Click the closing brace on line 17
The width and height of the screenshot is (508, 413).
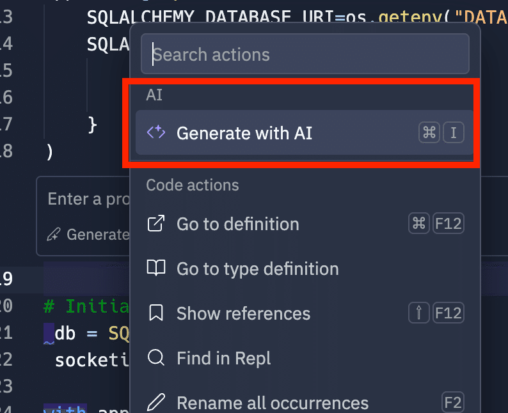[x=91, y=124]
